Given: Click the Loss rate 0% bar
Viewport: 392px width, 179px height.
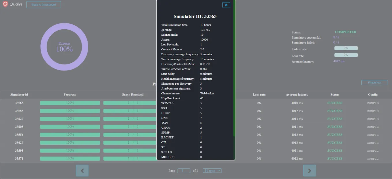Looking at the screenshot, I should click(346, 55).
